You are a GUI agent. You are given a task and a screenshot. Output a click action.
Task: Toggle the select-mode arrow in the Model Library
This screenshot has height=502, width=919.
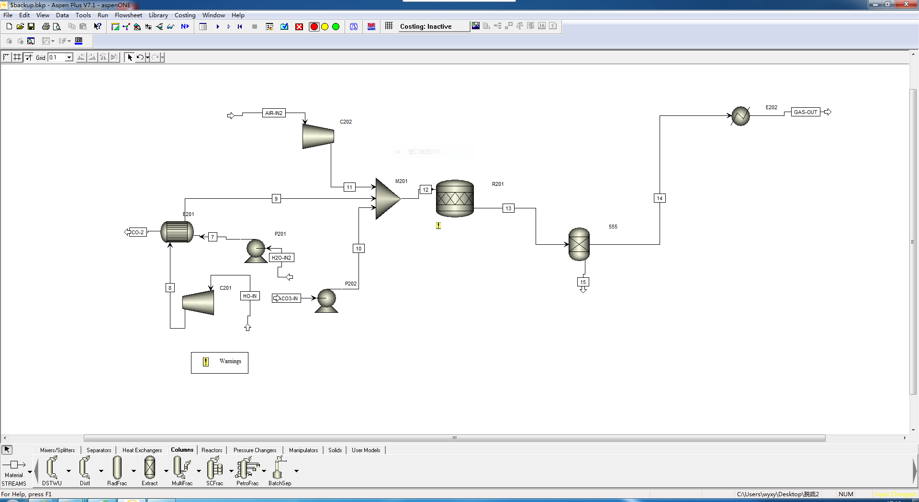(x=7, y=449)
